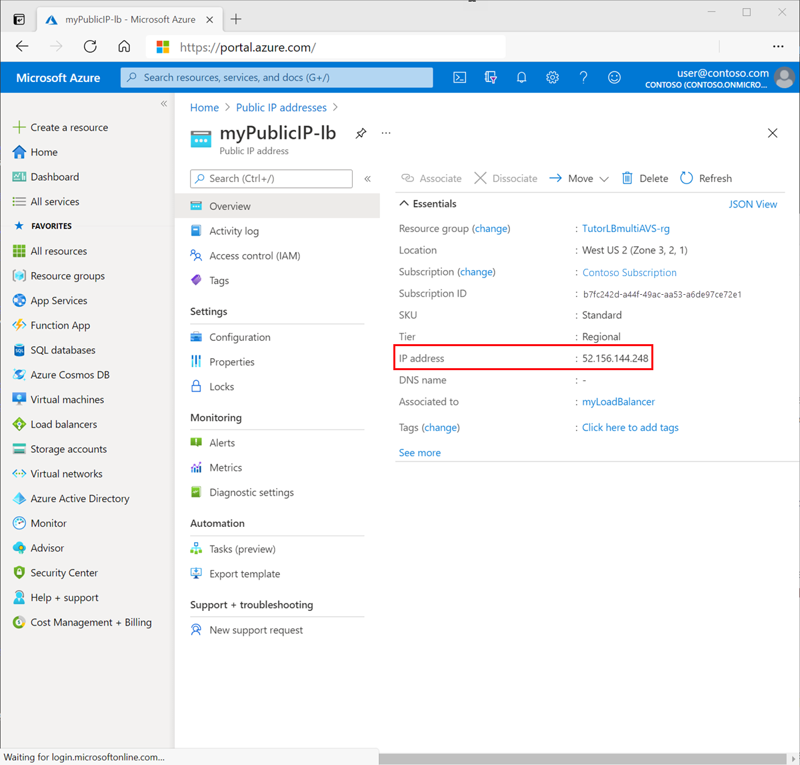
Task: Open Cloud Shell from the top bar
Action: point(460,77)
